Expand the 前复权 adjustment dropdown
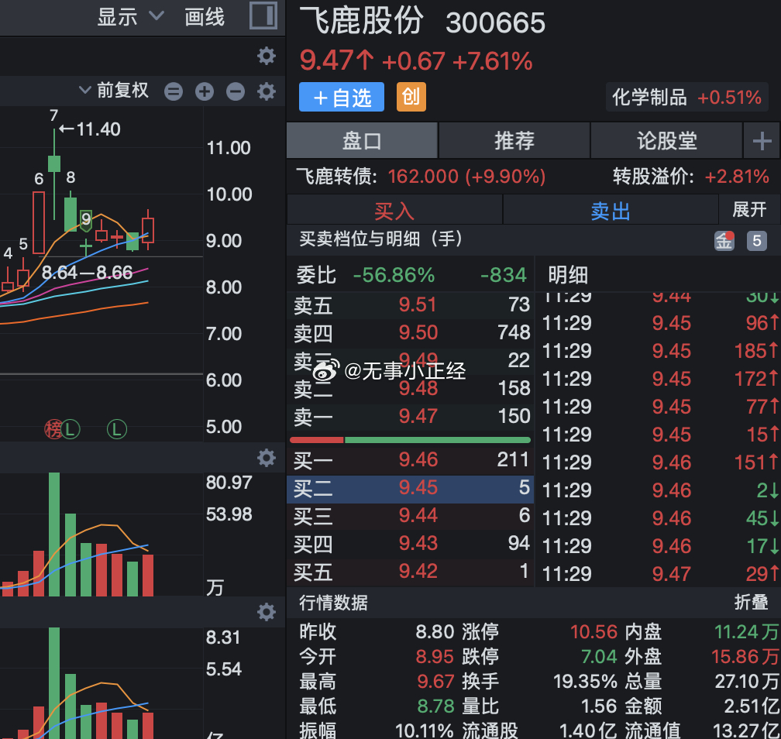 tap(114, 91)
